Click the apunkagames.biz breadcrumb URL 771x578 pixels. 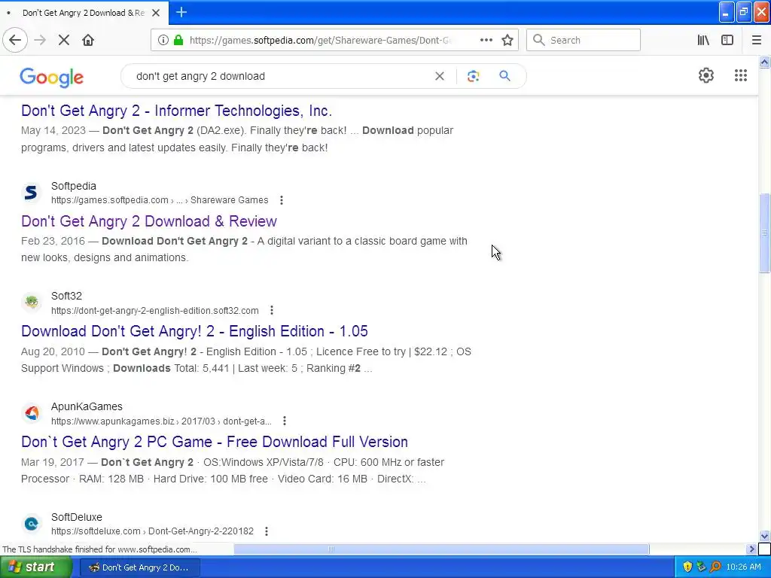pos(161,421)
